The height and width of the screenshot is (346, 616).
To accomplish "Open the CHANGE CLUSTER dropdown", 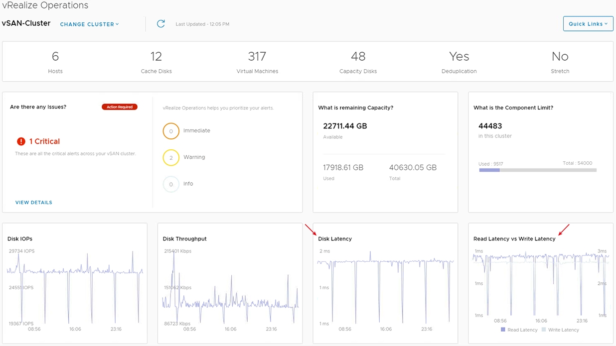I will click(90, 24).
